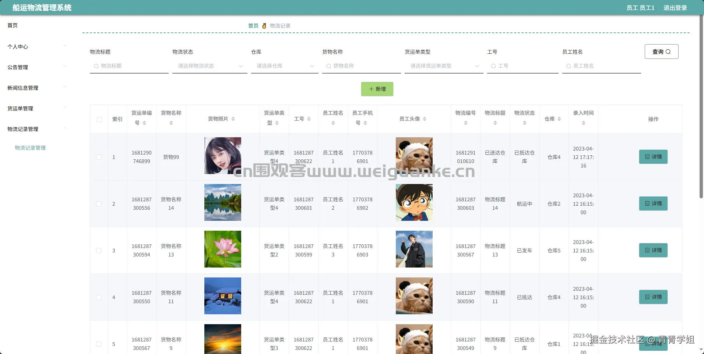The image size is (704, 354).
Task: Click 首页 breadcrumb link
Action: coord(253,26)
